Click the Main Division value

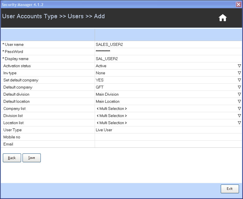[x=107, y=95]
